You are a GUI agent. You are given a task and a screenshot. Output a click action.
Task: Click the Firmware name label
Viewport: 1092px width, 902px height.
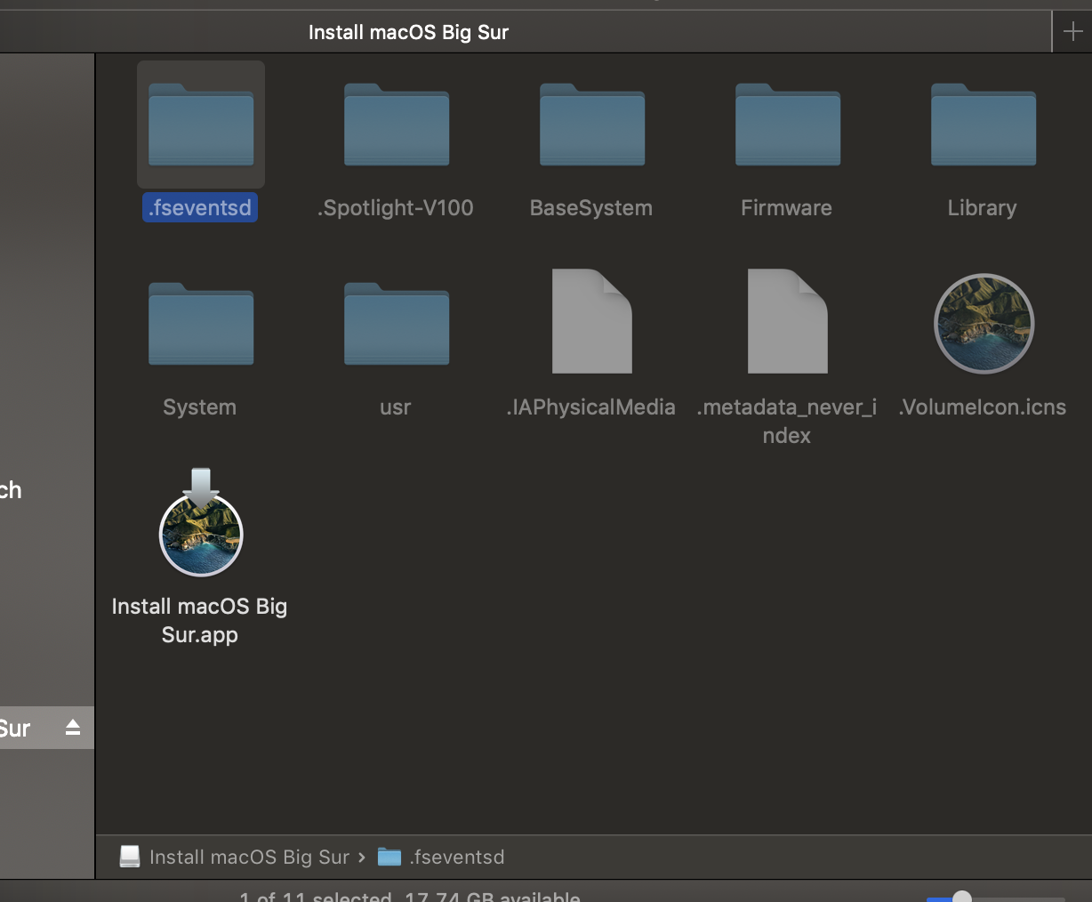pos(787,207)
